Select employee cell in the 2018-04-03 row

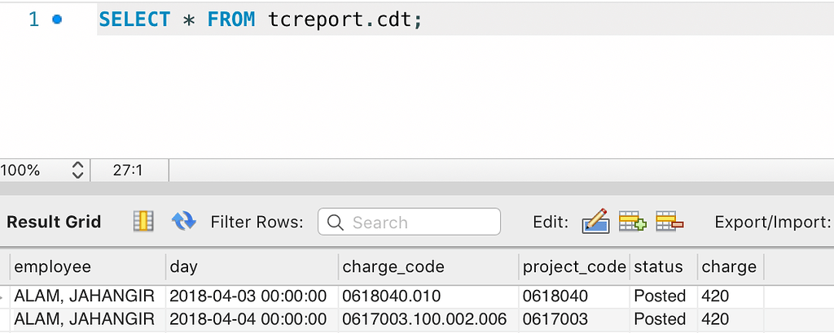click(x=88, y=296)
